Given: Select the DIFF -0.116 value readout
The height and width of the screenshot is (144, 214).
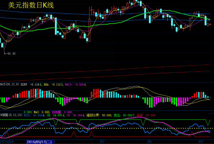Looking at the screenshot, I should pyautogui.click(x=31, y=84).
